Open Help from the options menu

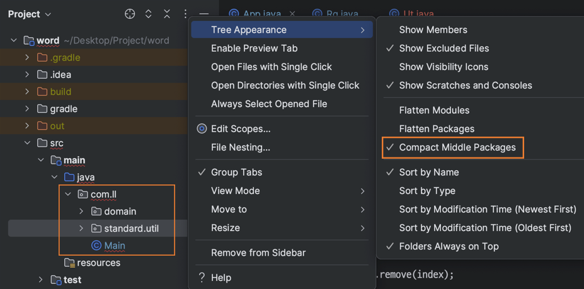click(x=220, y=278)
